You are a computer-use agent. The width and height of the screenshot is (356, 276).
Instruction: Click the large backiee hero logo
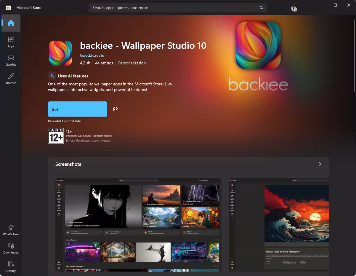pyautogui.click(x=258, y=45)
